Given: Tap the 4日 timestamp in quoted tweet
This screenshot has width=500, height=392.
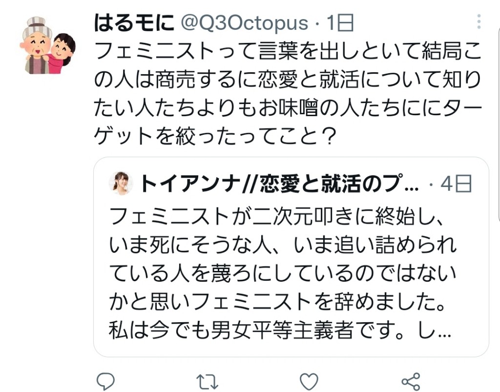Looking at the screenshot, I should click(x=456, y=184).
